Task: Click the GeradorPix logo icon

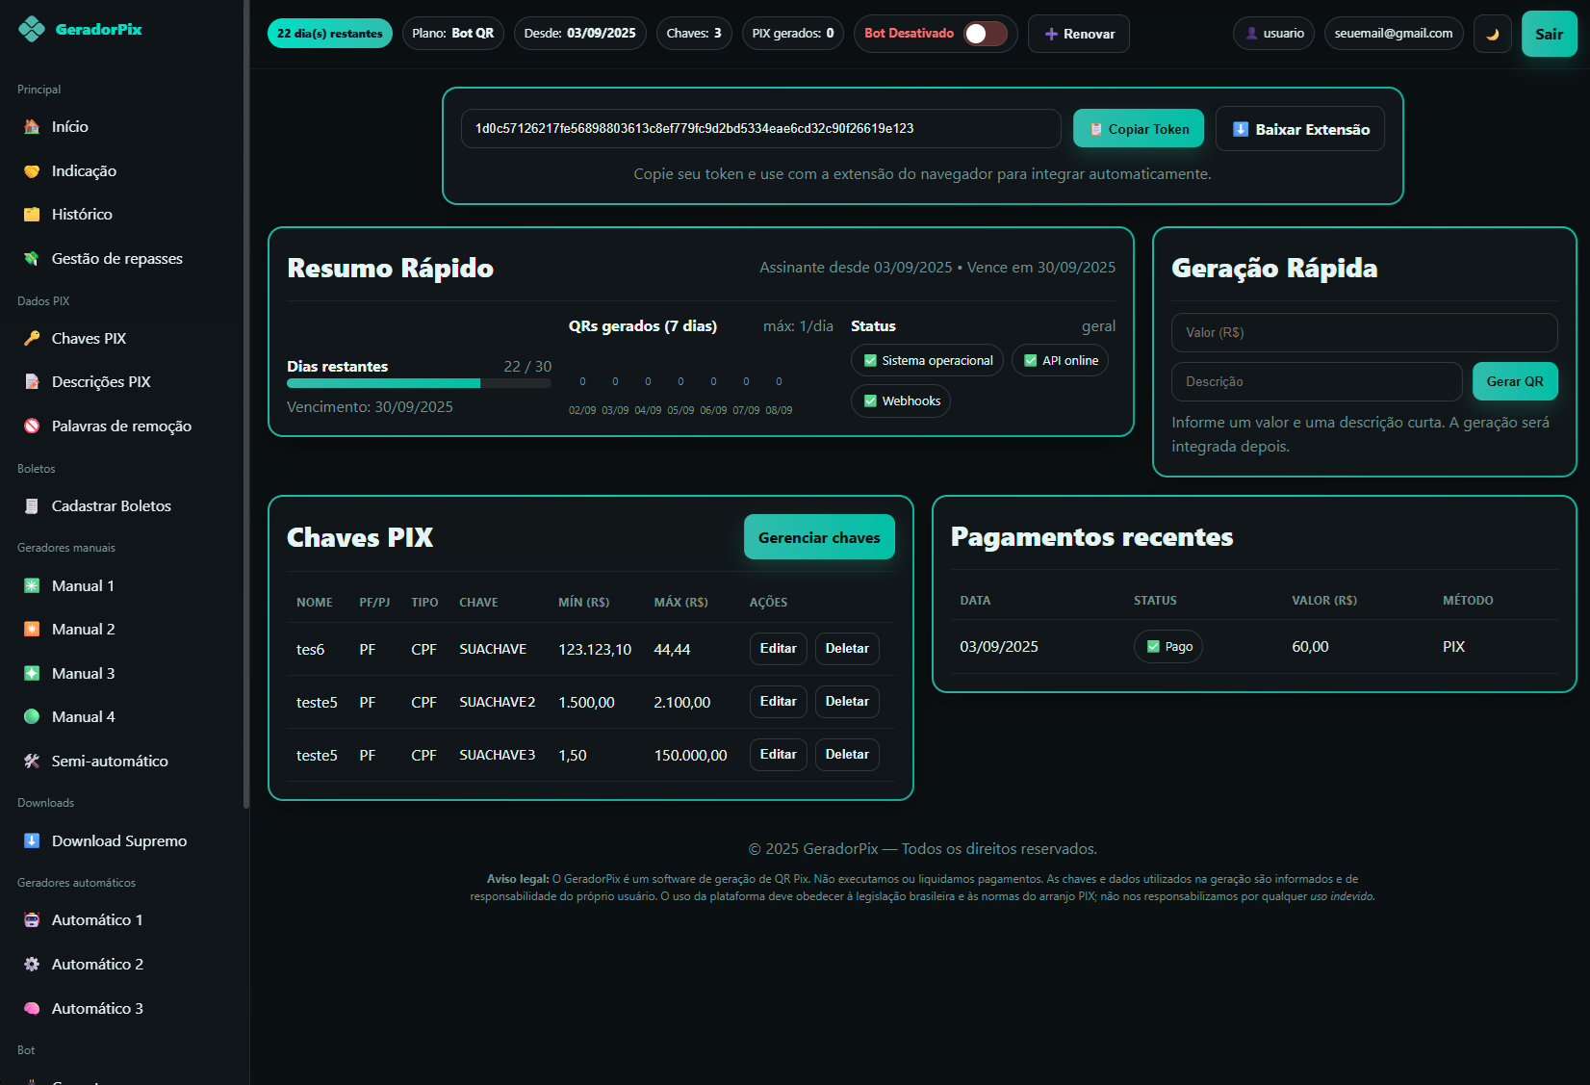Action: click(x=32, y=30)
